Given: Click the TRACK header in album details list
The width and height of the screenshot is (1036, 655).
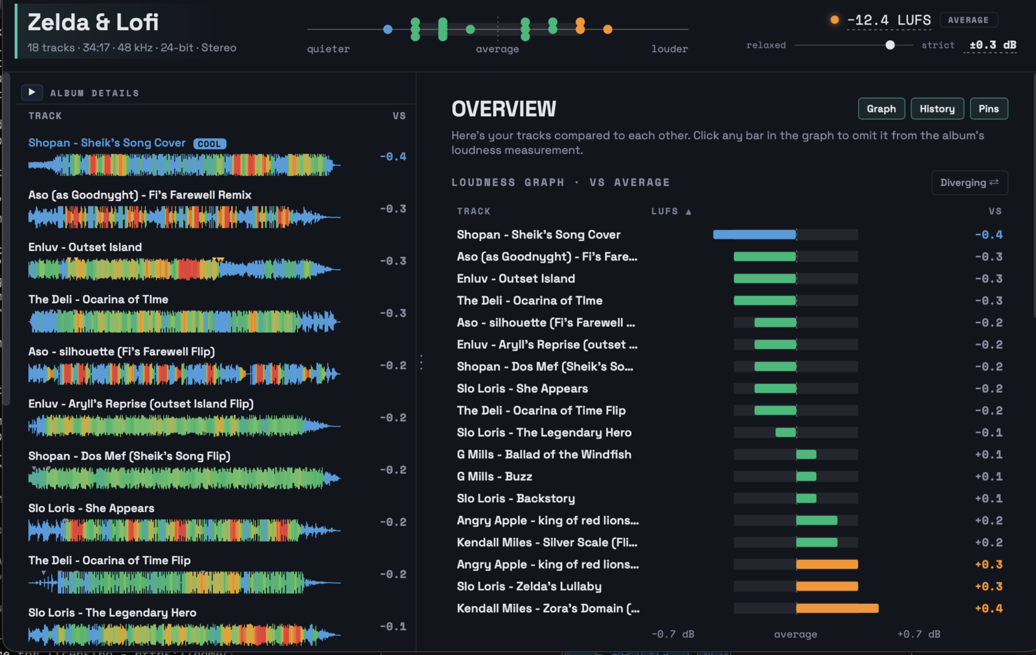Looking at the screenshot, I should coord(45,116).
